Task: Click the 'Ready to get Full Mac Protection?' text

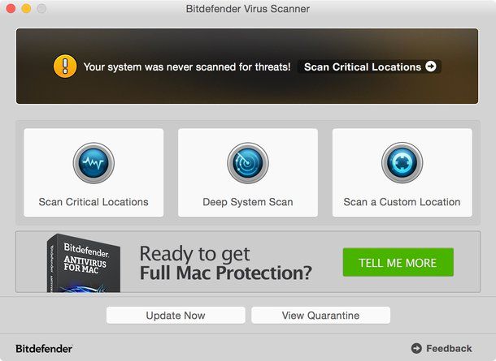Action: click(225, 263)
